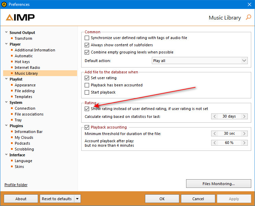Screen dimensions: 255x206
Task: Click the Cancel button
Action: click(198, 199)
